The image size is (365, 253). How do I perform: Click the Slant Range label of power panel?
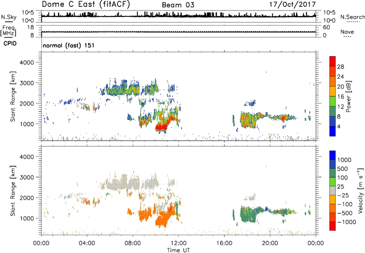tap(13, 96)
